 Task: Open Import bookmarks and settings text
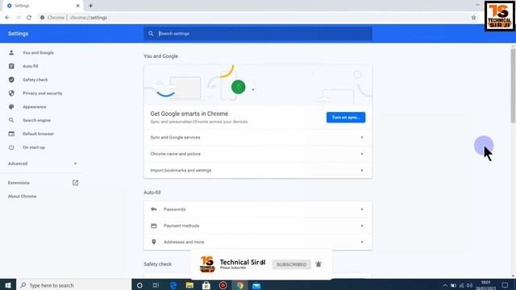(x=181, y=170)
